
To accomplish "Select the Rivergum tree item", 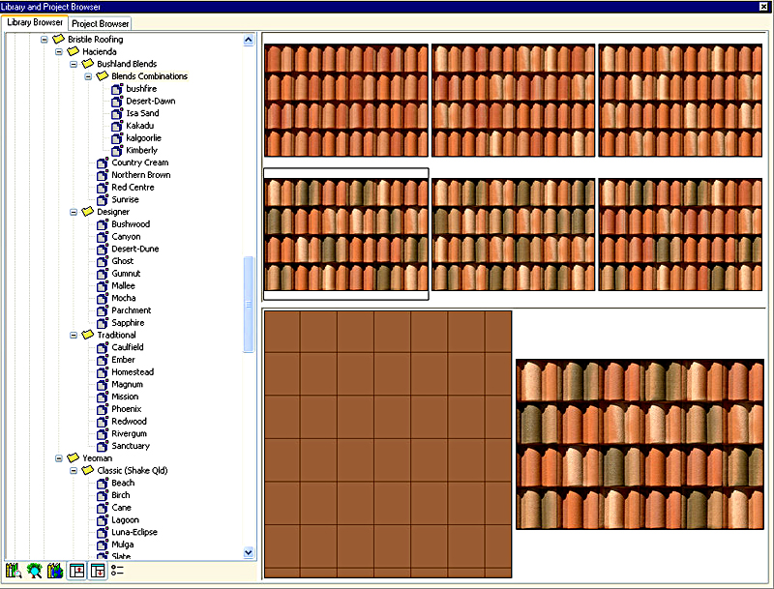I will point(129,434).
